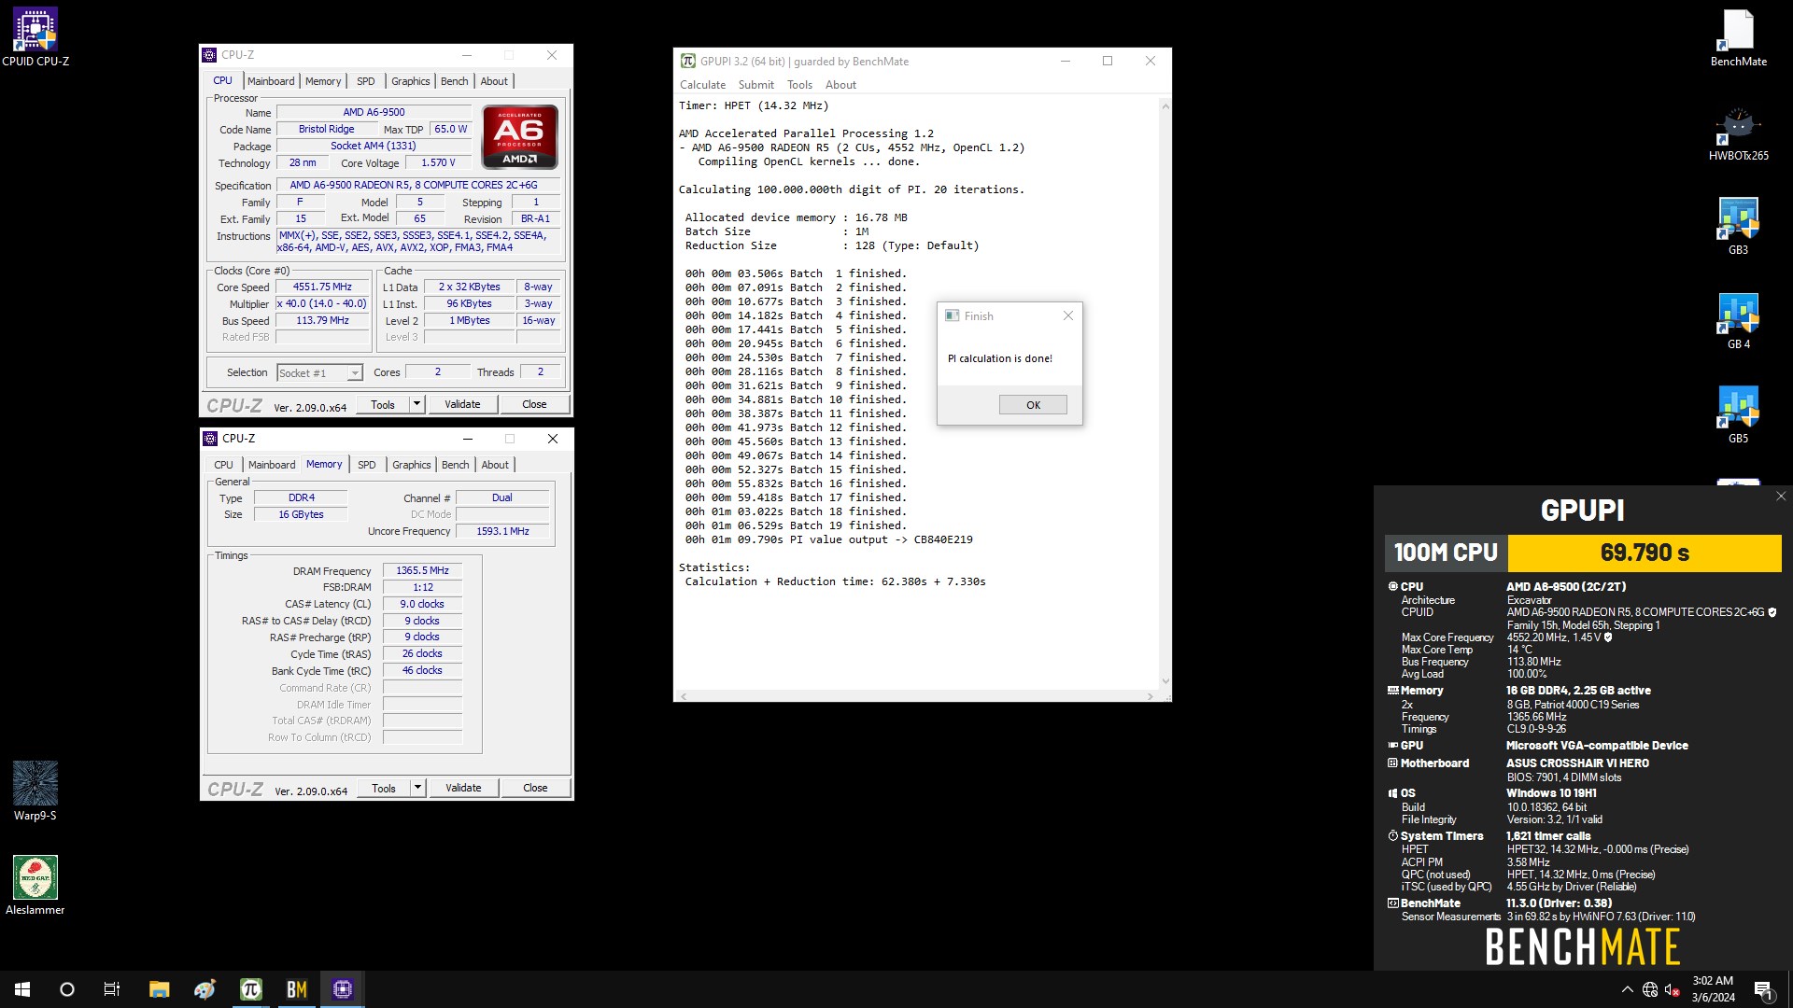
Task: Click the 'ASUS CROSSHAIR VI HERO' motherboard text
Action: pyautogui.click(x=1577, y=763)
